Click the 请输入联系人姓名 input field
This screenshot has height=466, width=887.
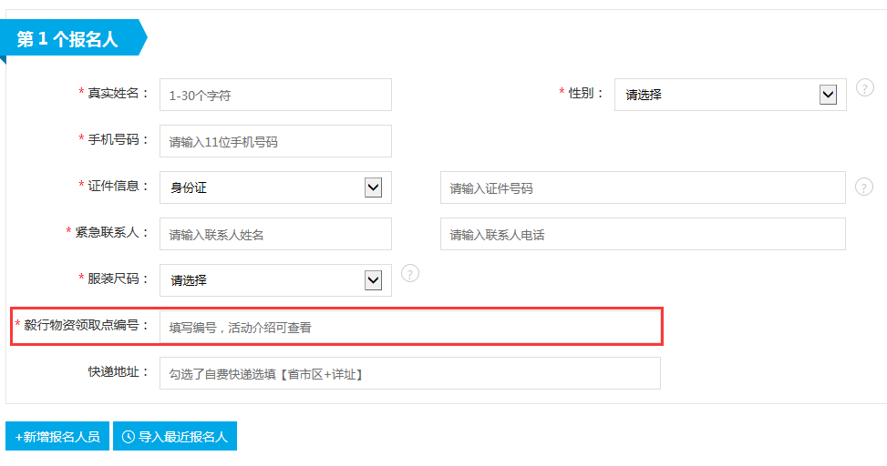point(275,234)
